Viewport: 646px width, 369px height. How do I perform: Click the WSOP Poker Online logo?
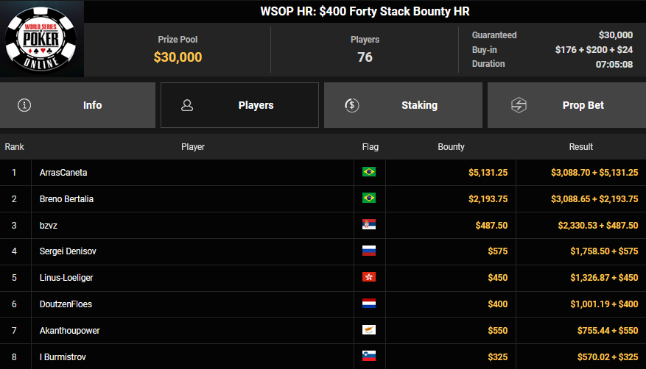pyautogui.click(x=42, y=38)
